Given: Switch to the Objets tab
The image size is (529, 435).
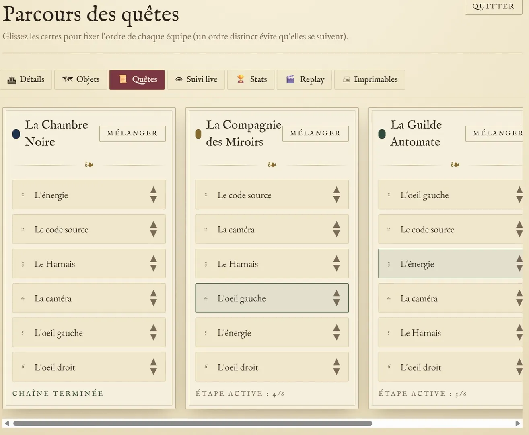Looking at the screenshot, I should point(81,80).
